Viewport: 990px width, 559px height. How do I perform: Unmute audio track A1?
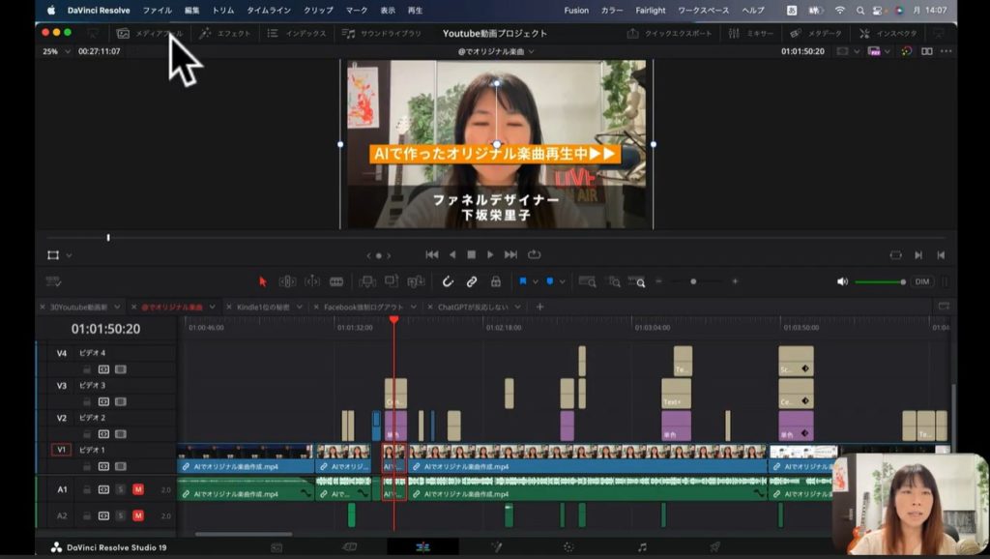137,489
